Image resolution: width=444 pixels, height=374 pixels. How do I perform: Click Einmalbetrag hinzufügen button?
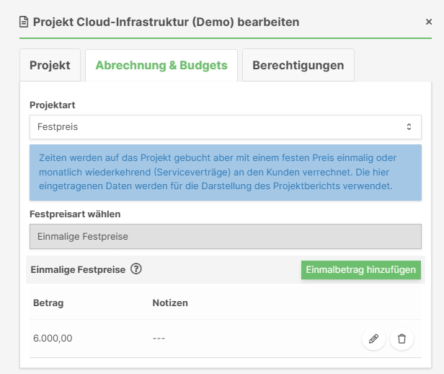360,269
